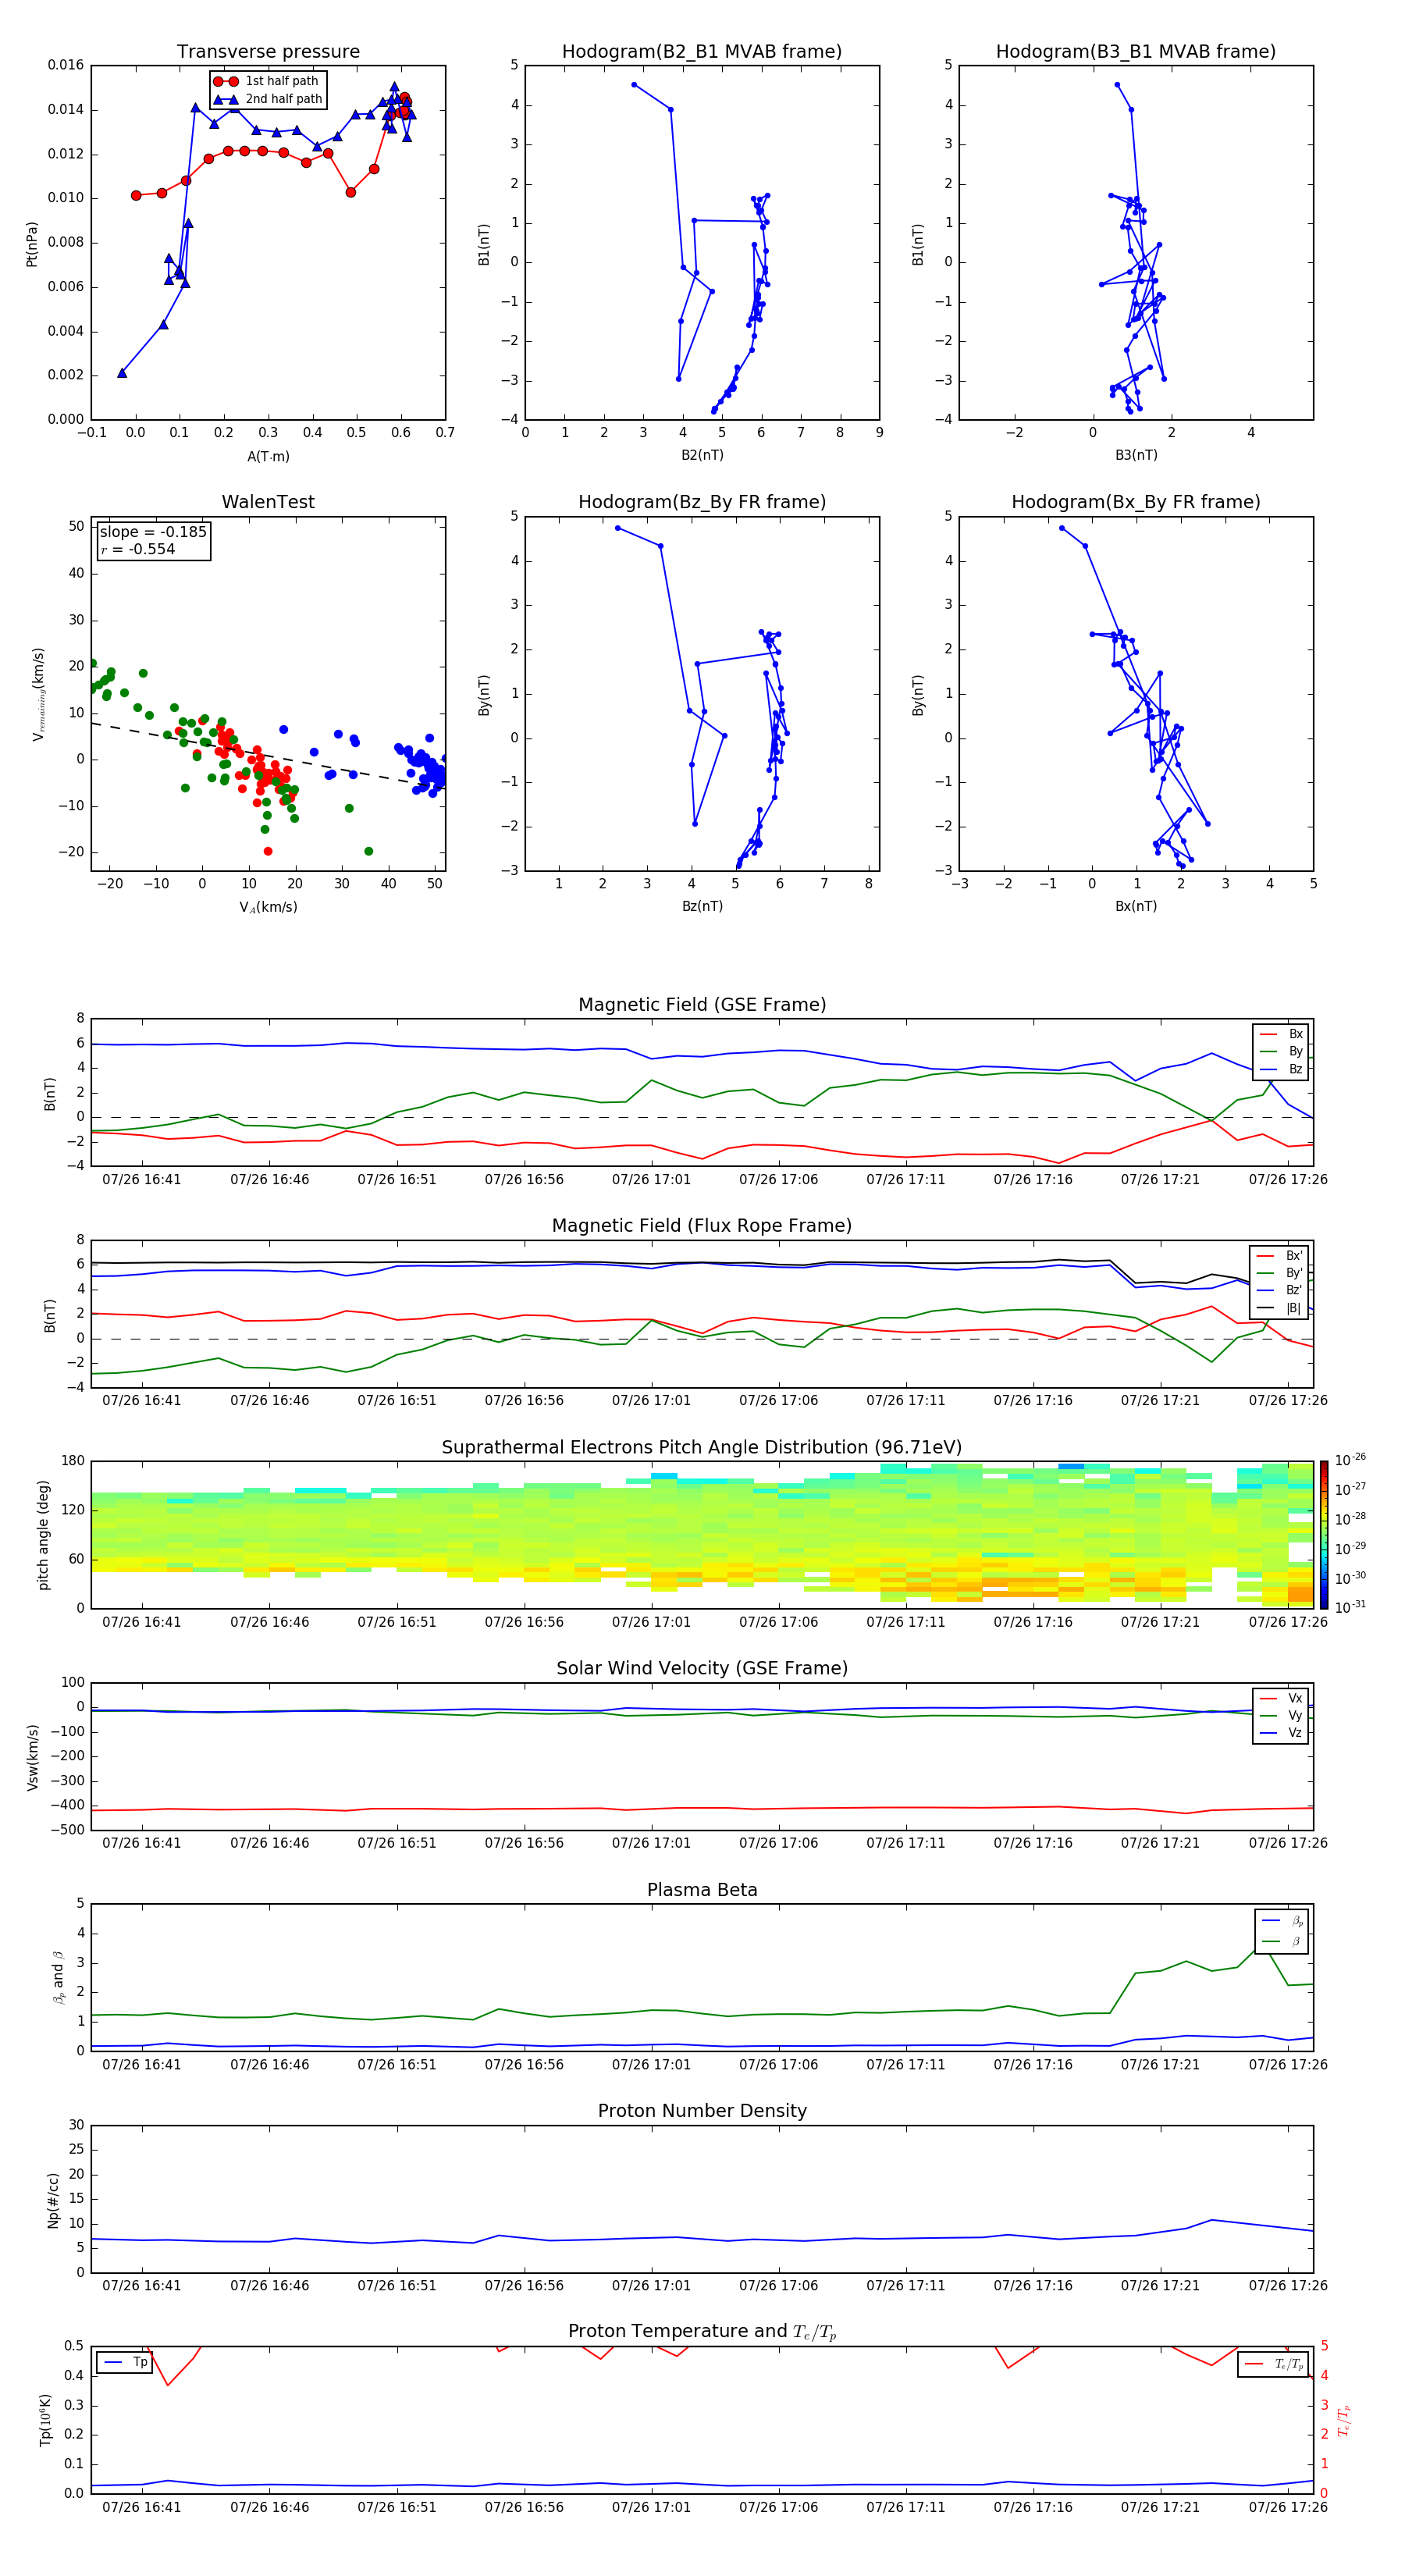Click the Plasma Beta title

coord(702,1890)
